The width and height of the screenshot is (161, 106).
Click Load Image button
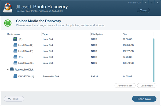pyautogui.click(x=147, y=85)
